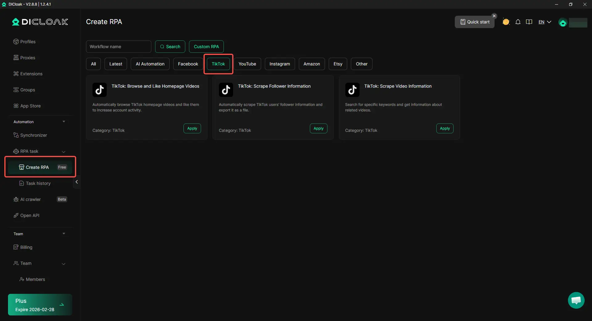
Task: Open the Plus plan expiry banner
Action: [40, 305]
